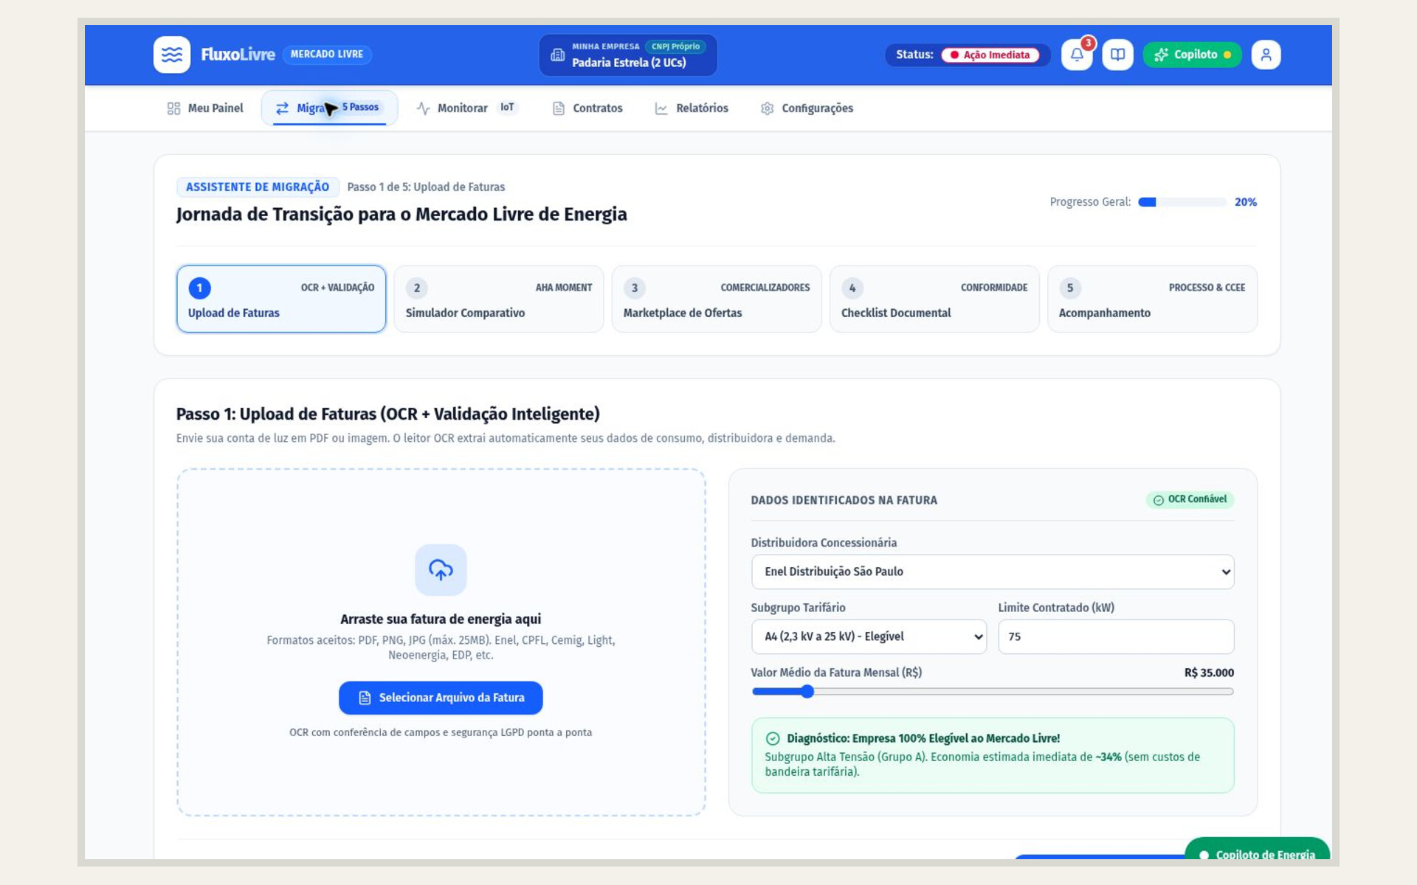Viewport: 1417px width, 885px height.
Task: Click the Ação Imediata status badge
Action: [990, 55]
